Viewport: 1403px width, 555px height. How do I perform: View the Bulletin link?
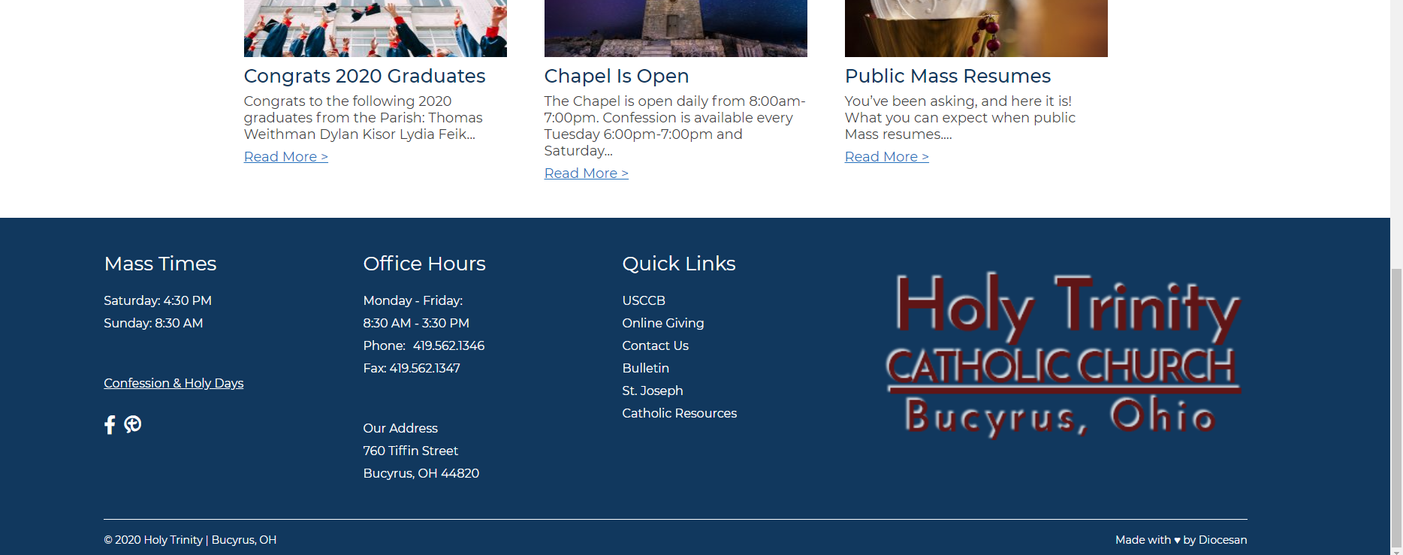coord(645,368)
